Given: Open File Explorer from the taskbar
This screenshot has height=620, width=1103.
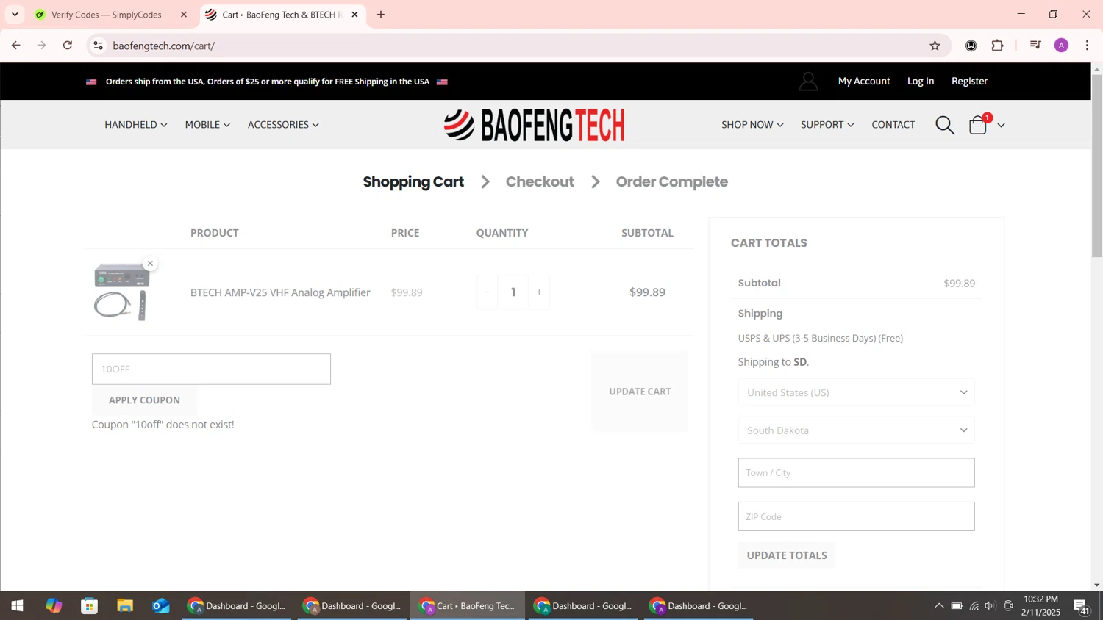Looking at the screenshot, I should click(x=125, y=606).
